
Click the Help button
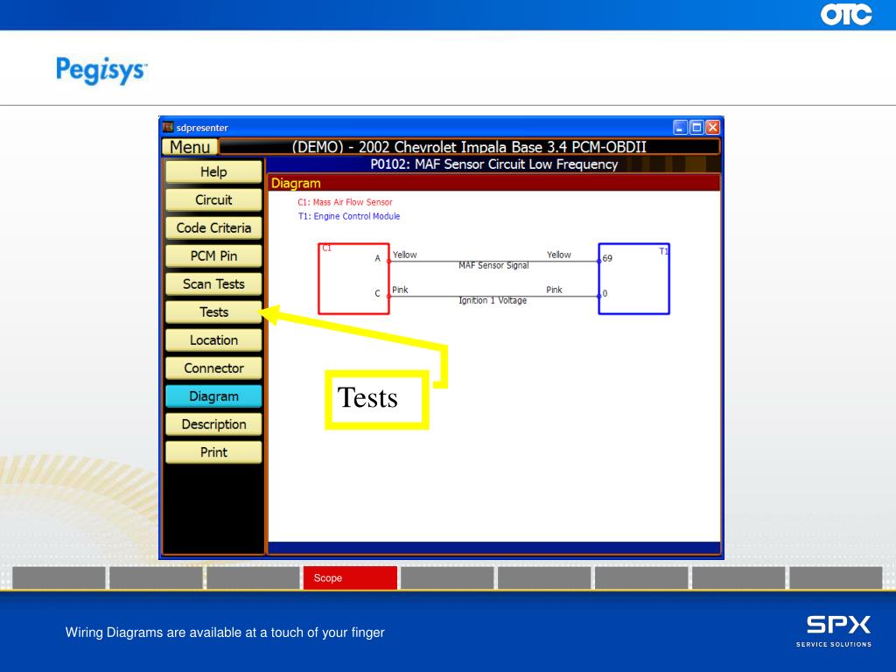(x=213, y=172)
